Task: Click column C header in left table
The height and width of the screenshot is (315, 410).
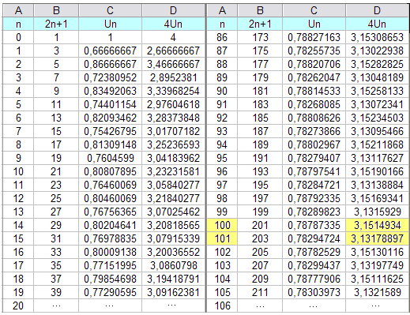Action: (x=110, y=11)
